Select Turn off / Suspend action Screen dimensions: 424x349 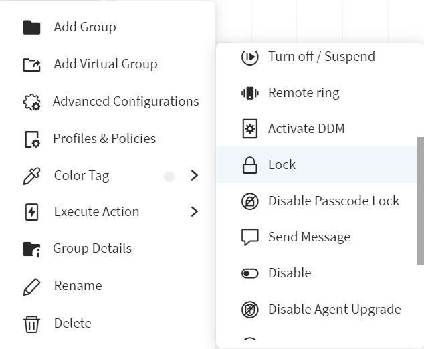[321, 57]
